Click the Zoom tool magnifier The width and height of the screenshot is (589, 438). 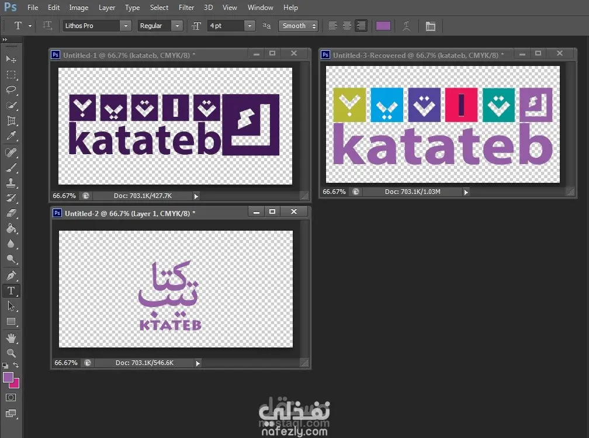coord(11,353)
